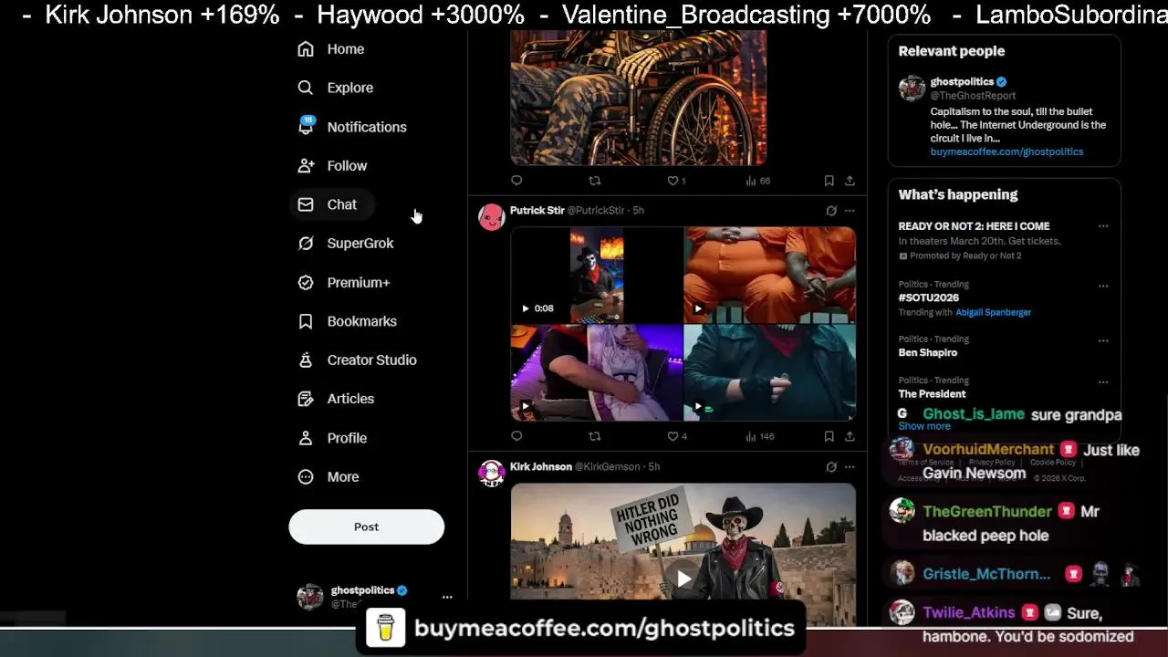Play Kirk Johnson's video

tap(683, 578)
